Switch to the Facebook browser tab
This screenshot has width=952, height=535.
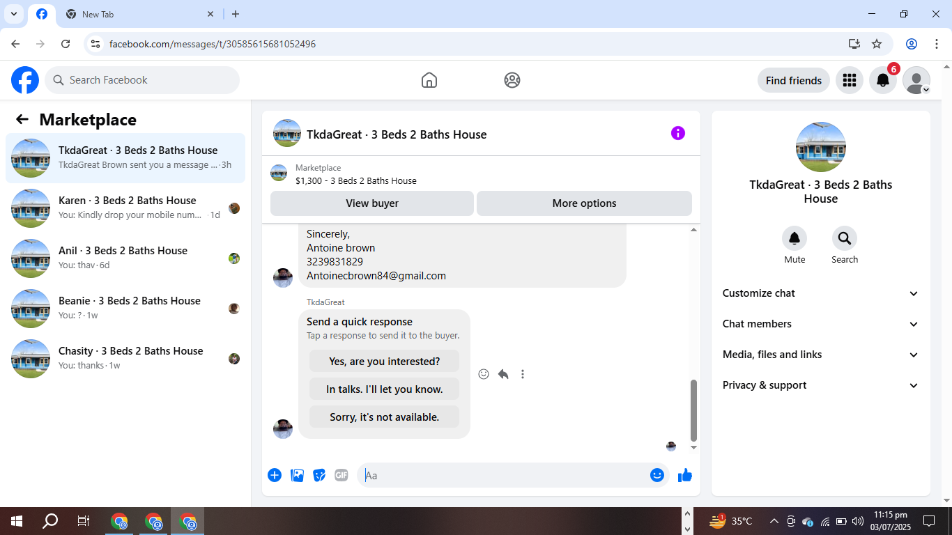tap(42, 14)
